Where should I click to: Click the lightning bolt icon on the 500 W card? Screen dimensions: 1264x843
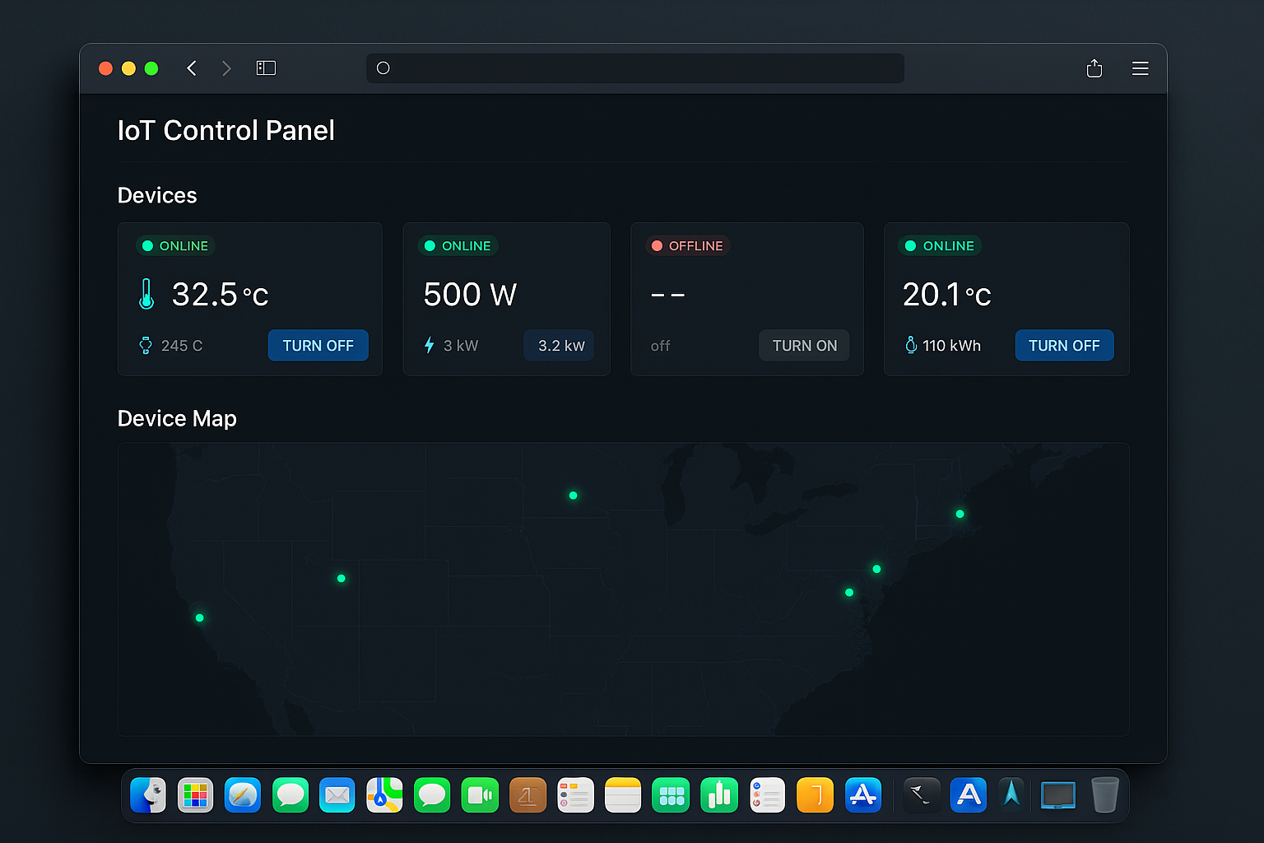[x=430, y=345]
